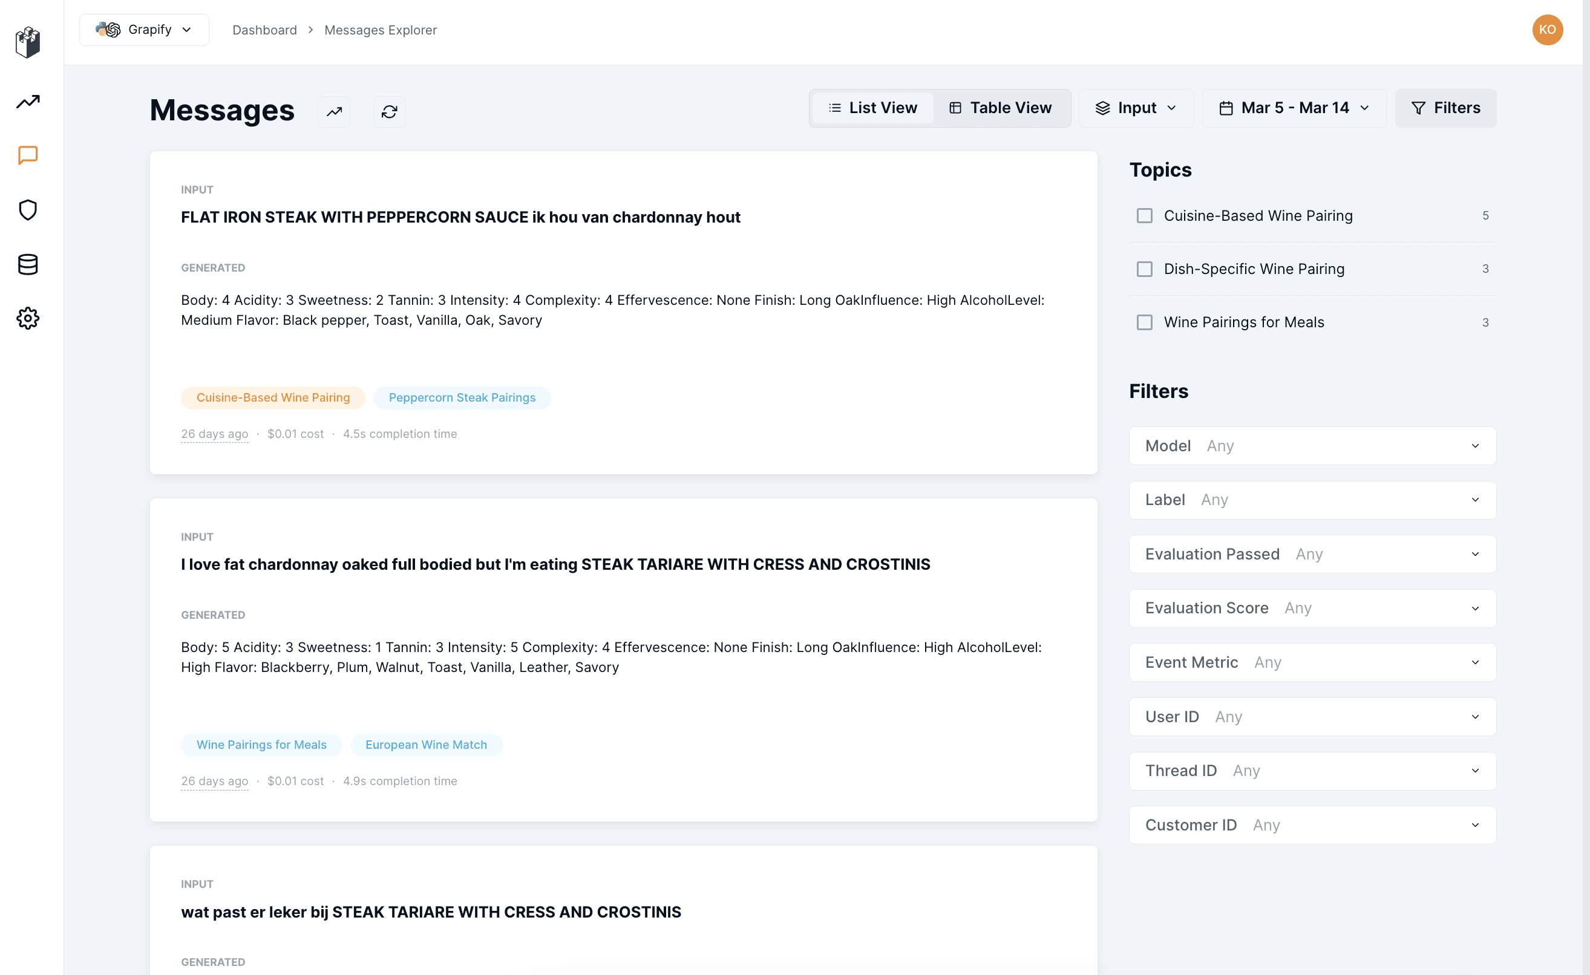This screenshot has width=1590, height=975.
Task: Click the castle logo in sidebar
Action: click(28, 42)
